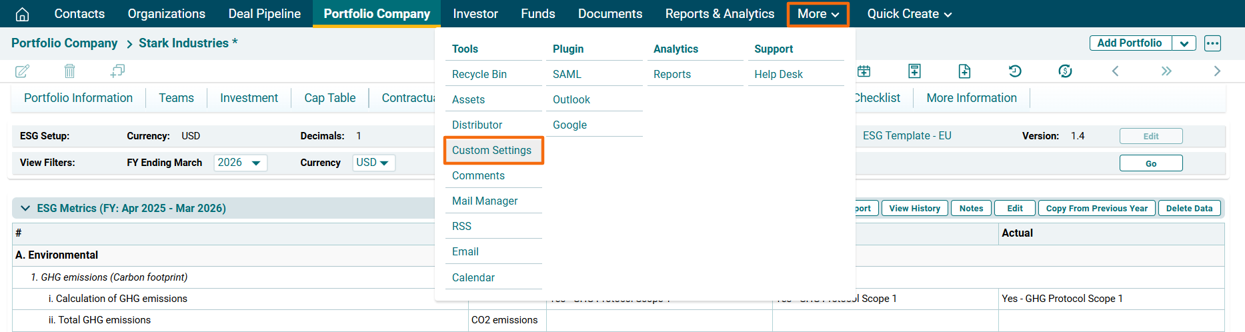This screenshot has height=332, width=1245.
Task: Click the clone record icon
Action: click(118, 71)
